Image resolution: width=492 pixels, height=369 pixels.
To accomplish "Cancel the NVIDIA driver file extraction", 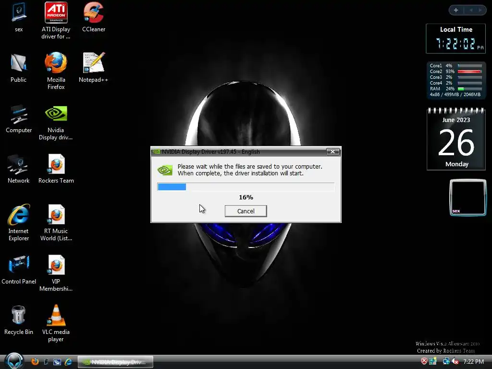I will pos(246,211).
